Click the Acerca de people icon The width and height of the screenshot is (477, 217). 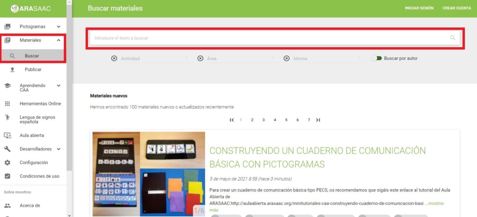(x=7, y=205)
